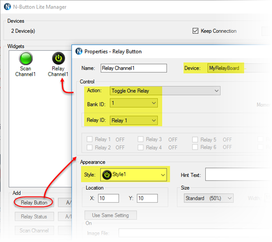
Task: Click the Properties dialog N logo icon
Action: pyautogui.click(x=79, y=51)
